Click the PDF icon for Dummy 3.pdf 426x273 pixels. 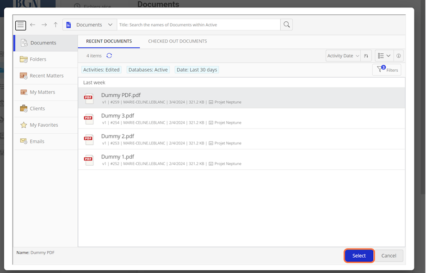coord(88,118)
